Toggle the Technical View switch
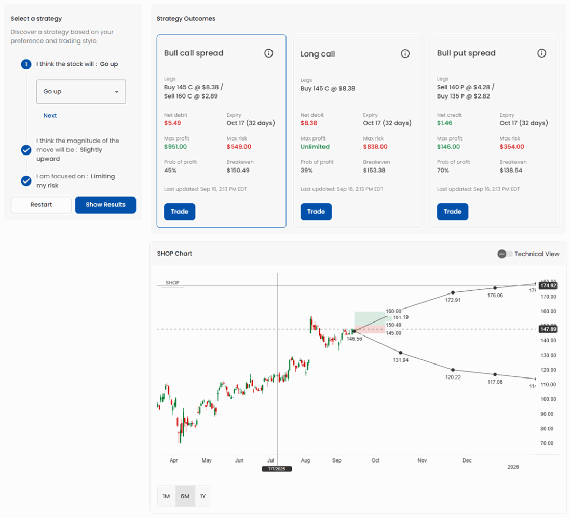The width and height of the screenshot is (571, 518). point(504,254)
